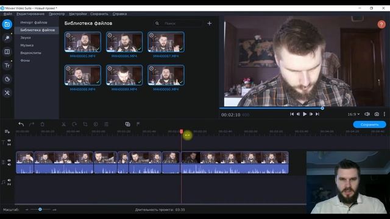Viewport: 390px width, 219px height.
Task: Click the blue Сохранить export button
Action: 370,124
